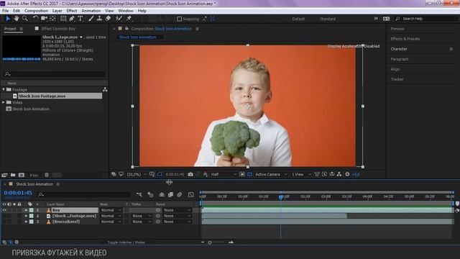Select the Rectangle shape tool
The width and height of the screenshot is (460, 259).
tap(63, 19)
